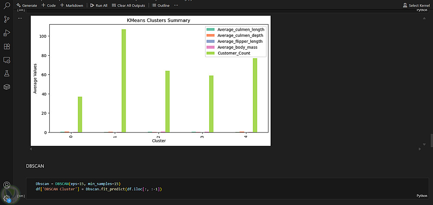
Task: Change Python language mode of DBSCAN code cell
Action: click(x=422, y=196)
